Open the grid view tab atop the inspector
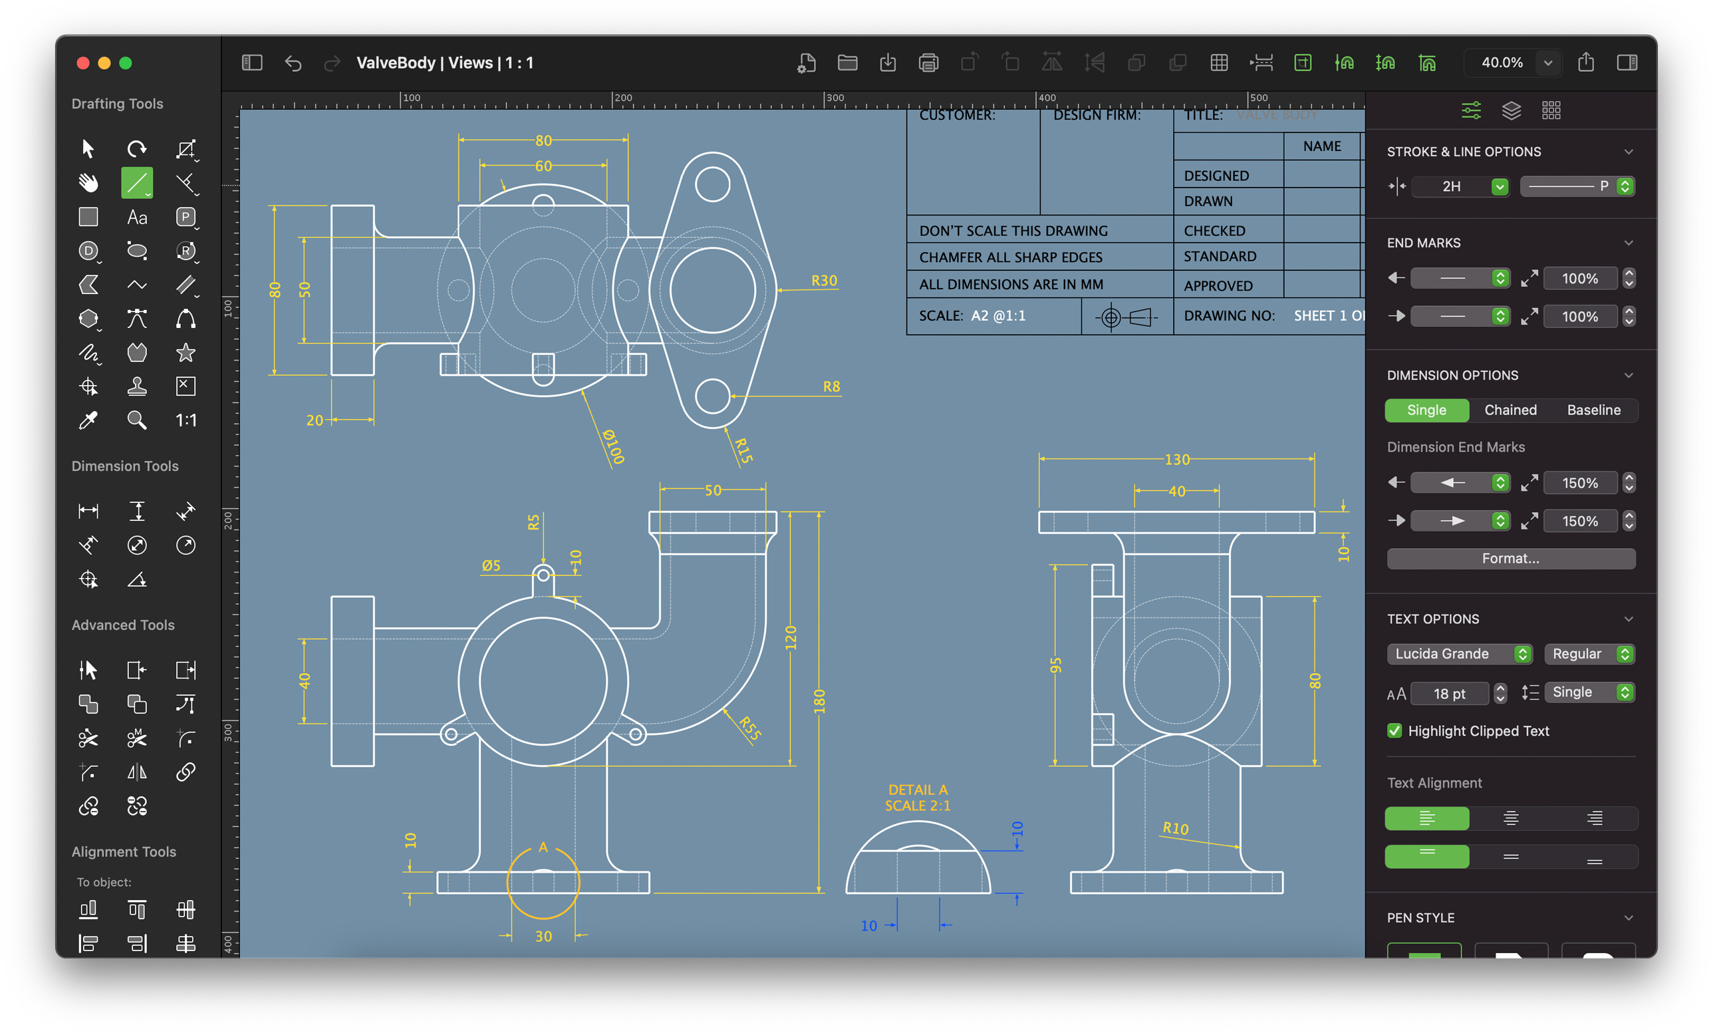 [x=1551, y=110]
